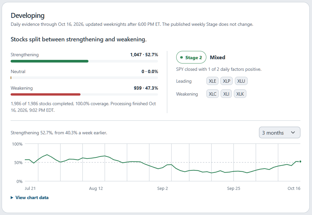Click the Developing heading
Screen dimensions: 312x215
[28, 16]
